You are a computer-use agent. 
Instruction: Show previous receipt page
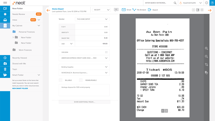[163, 111]
